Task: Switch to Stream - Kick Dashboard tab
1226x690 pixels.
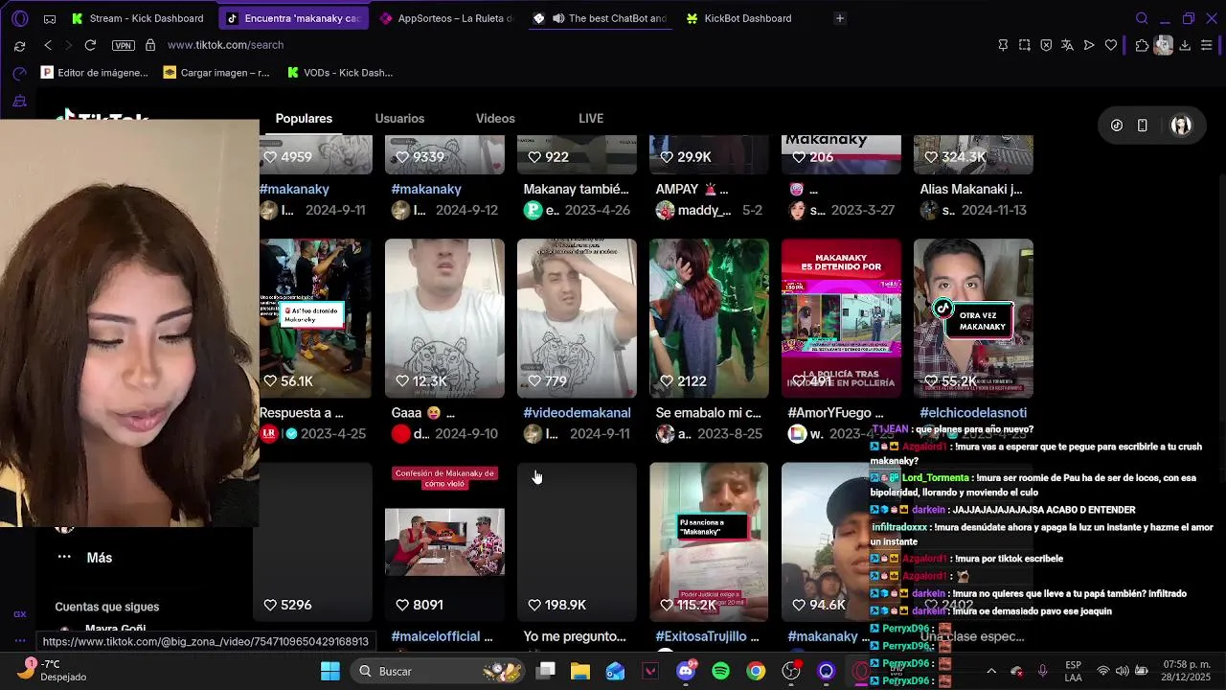Action: [137, 18]
